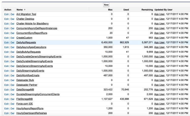Open the Ant Migration Tool record
The image size is (190, 116).
tap(26, 14)
